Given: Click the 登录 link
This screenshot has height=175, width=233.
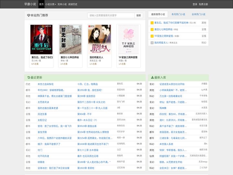Looking at the screenshot, I should [x=195, y=4].
